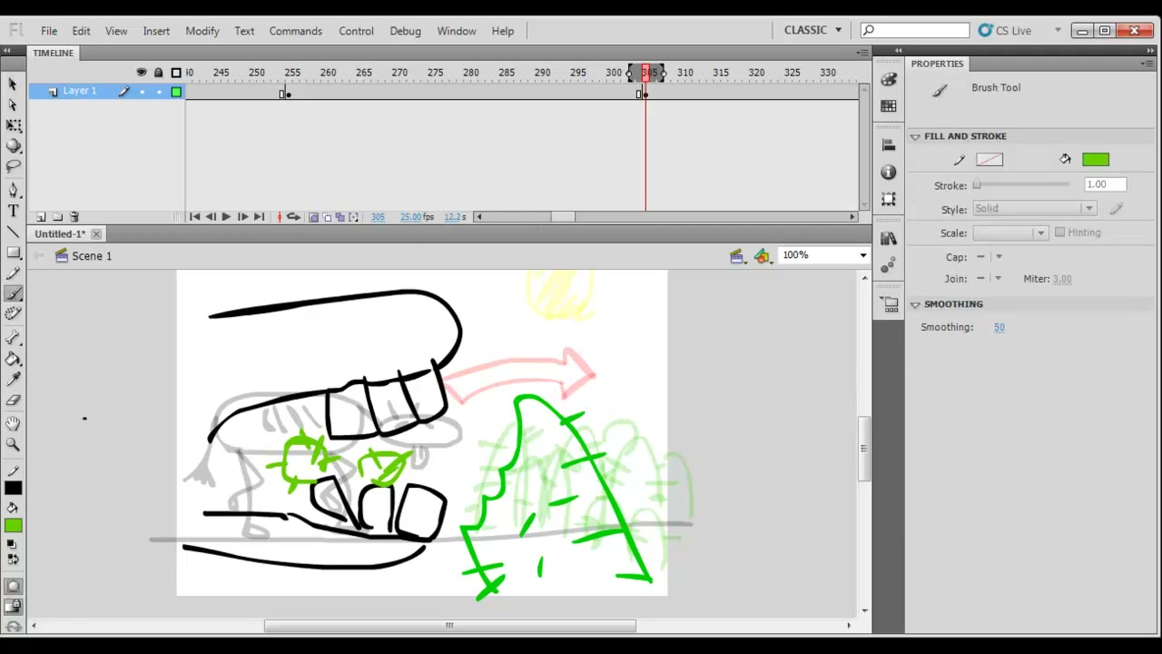Click the Play button in timeline

(226, 217)
